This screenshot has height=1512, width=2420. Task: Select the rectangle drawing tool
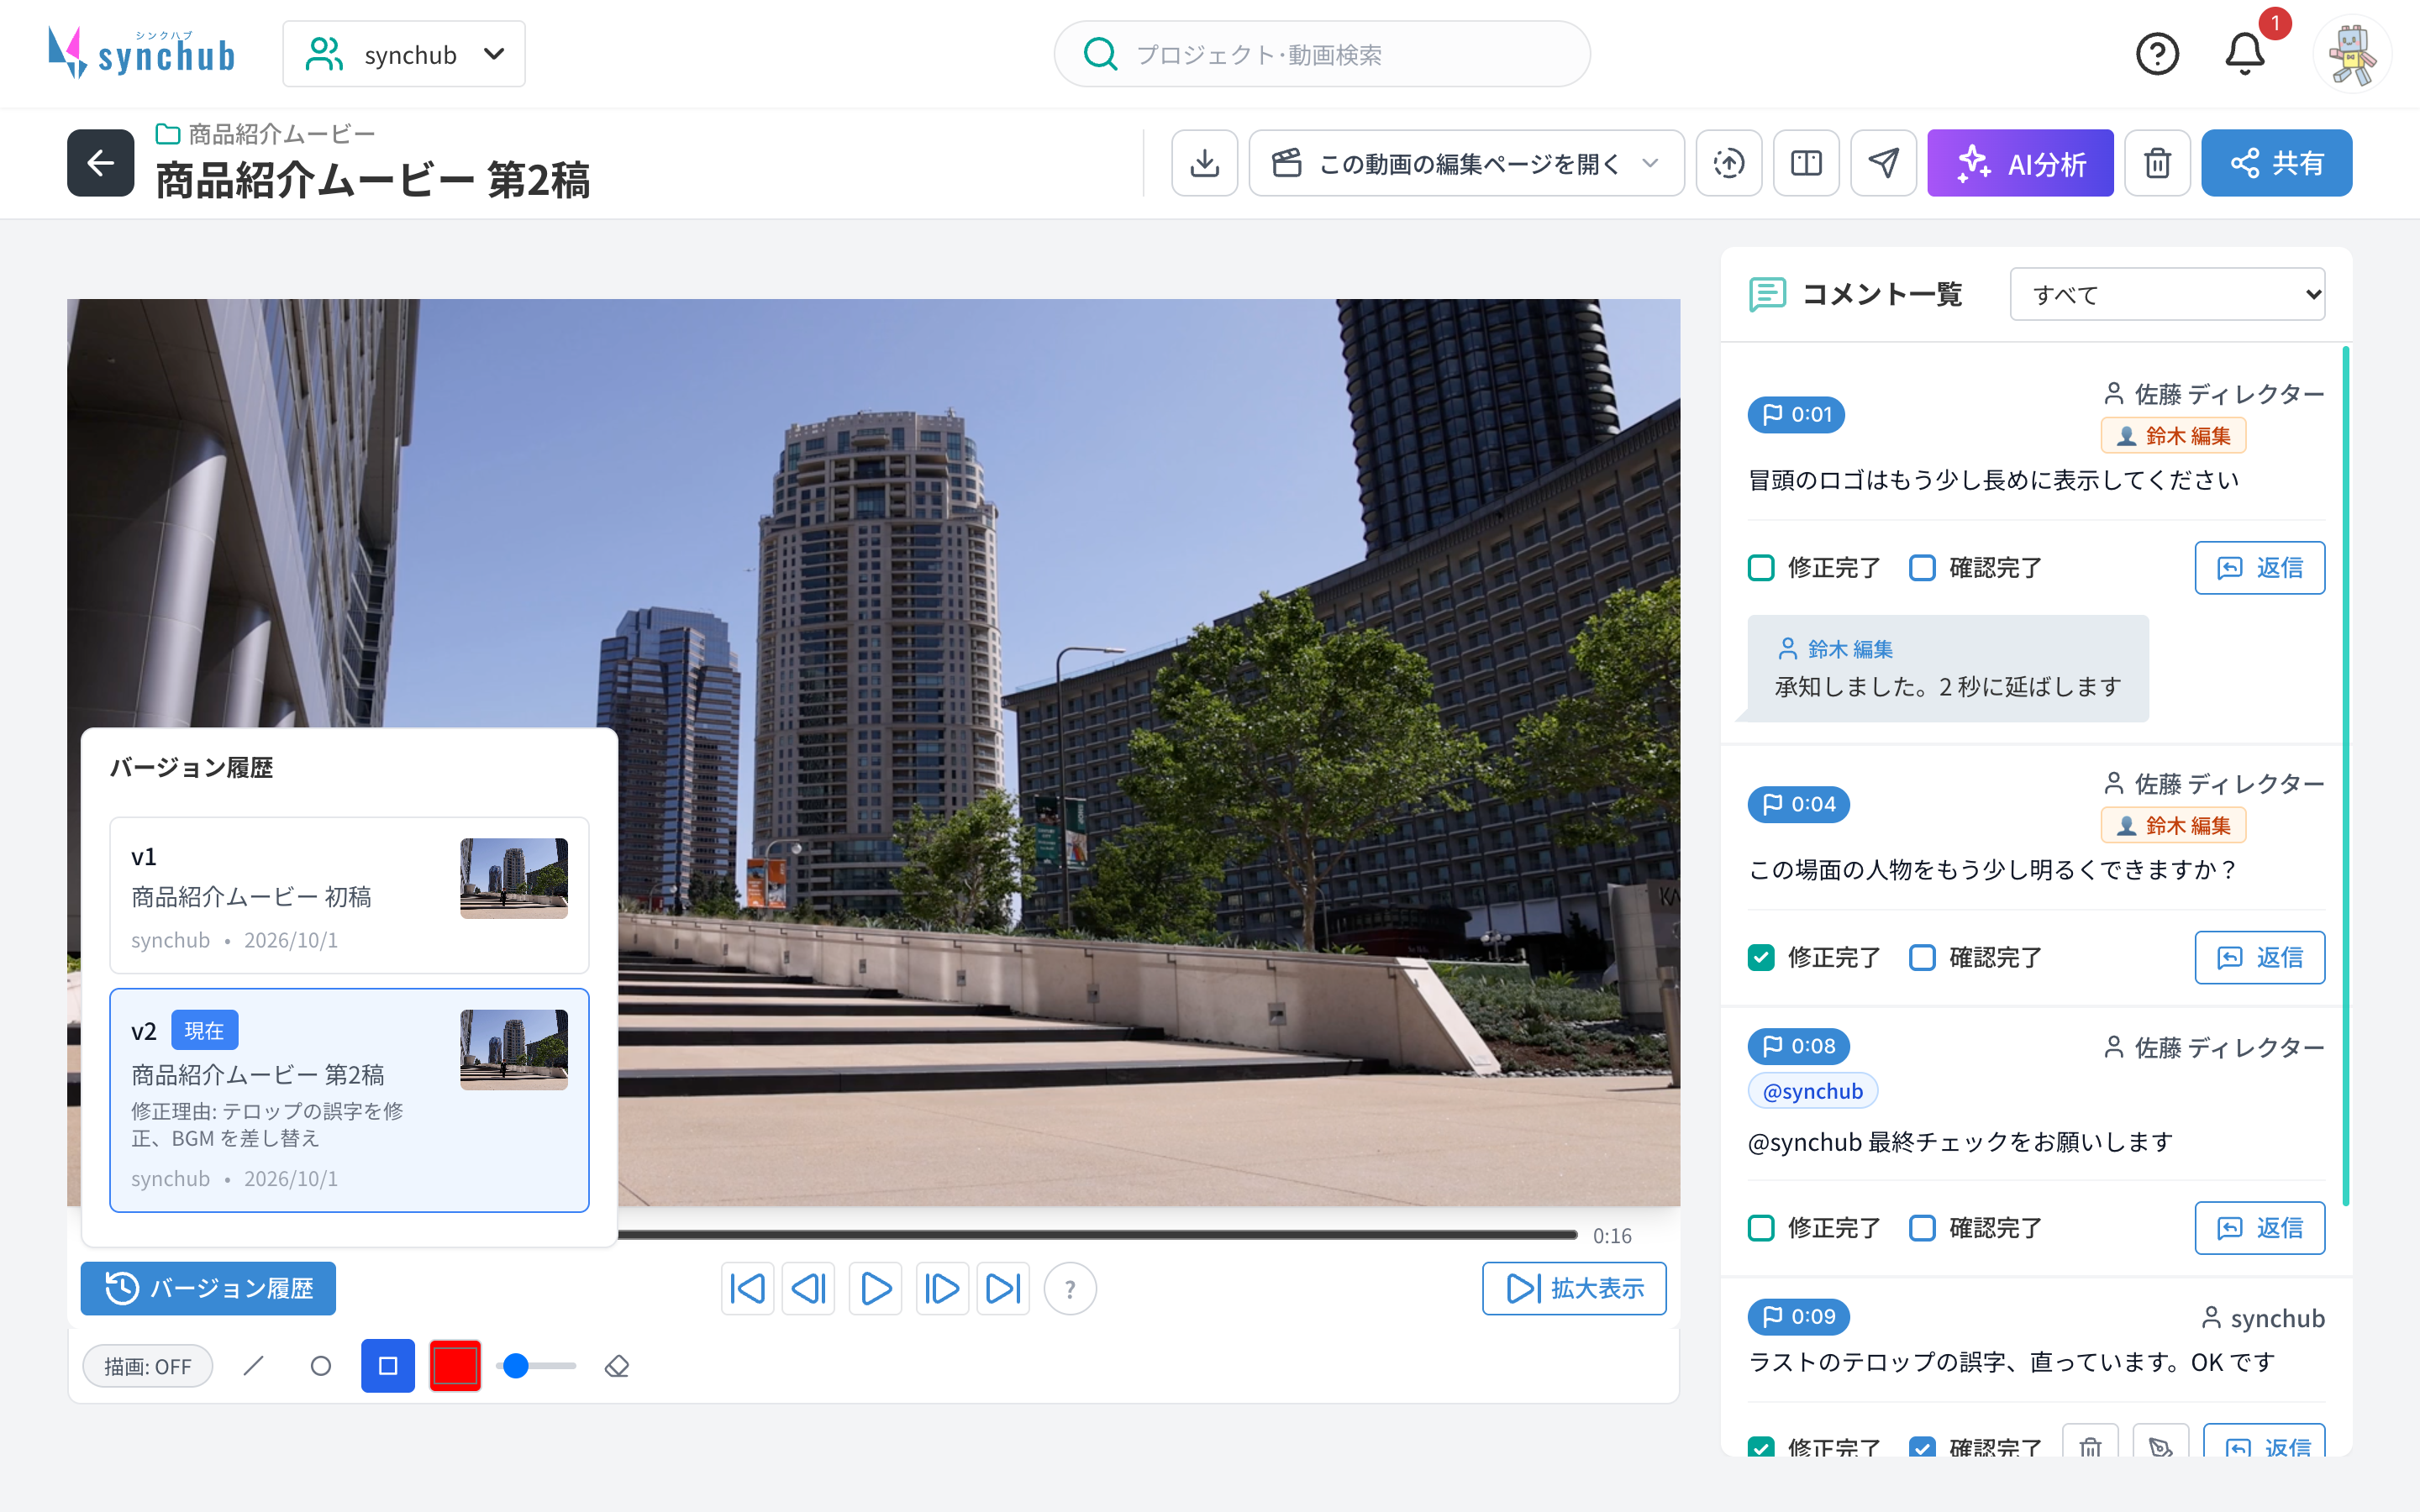[x=388, y=1365]
